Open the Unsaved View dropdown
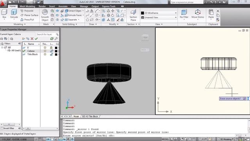Image resolution: width=250 pixels, height=141 pixels. click(x=159, y=17)
